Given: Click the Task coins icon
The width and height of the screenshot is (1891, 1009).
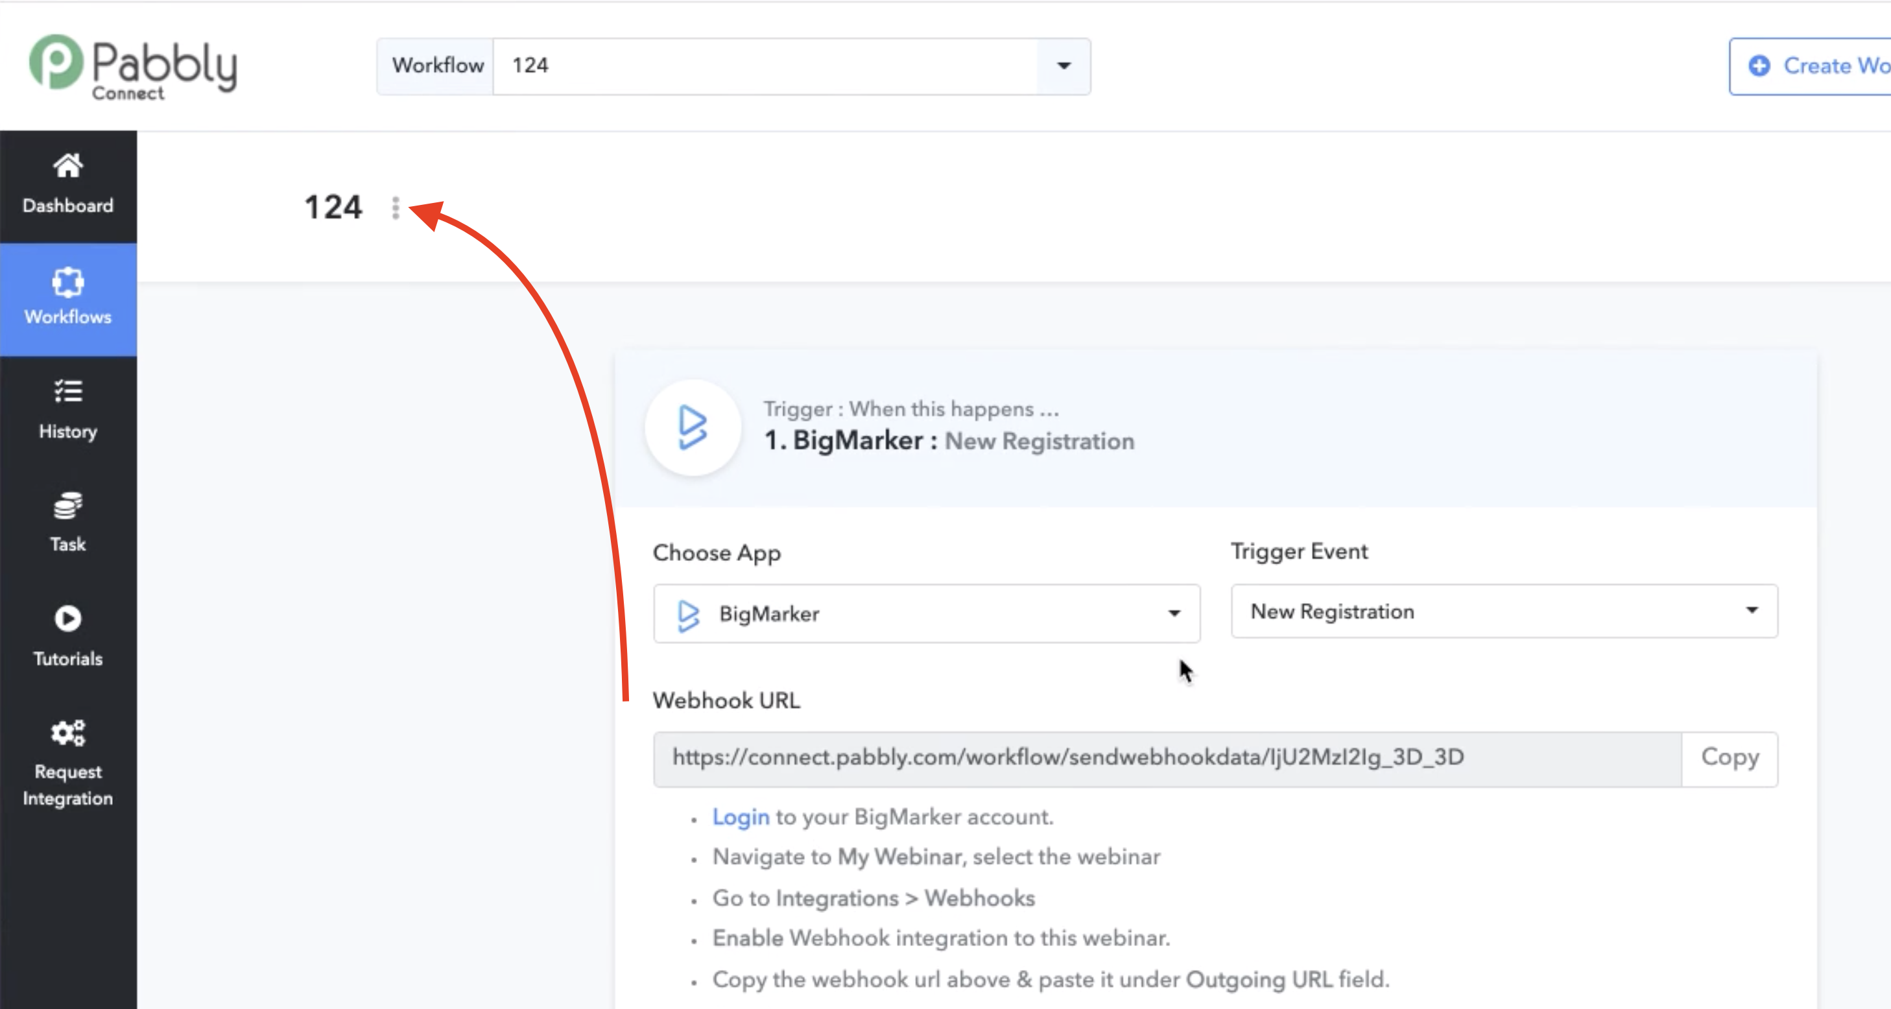Looking at the screenshot, I should (x=67, y=506).
